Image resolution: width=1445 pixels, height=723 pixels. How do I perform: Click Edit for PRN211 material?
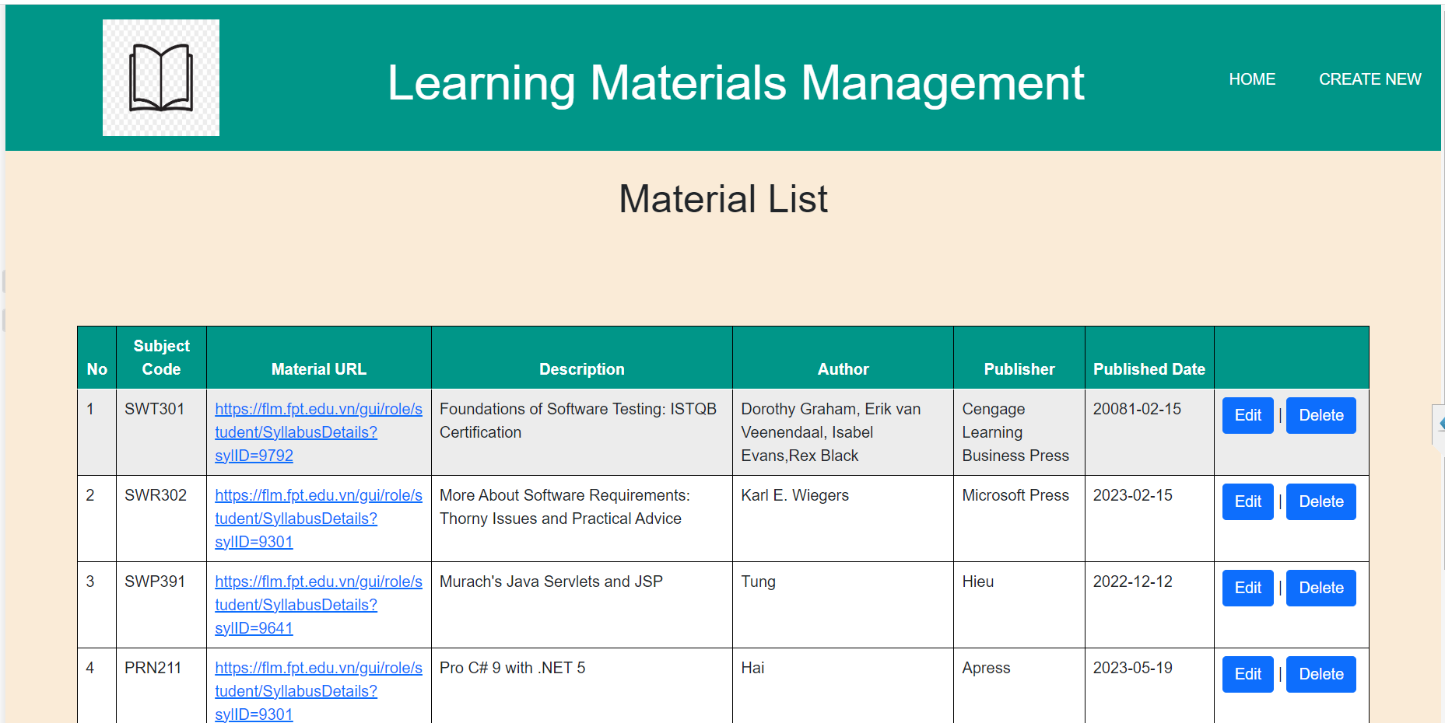(x=1247, y=674)
